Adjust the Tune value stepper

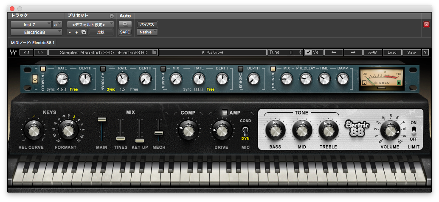[x=301, y=52]
